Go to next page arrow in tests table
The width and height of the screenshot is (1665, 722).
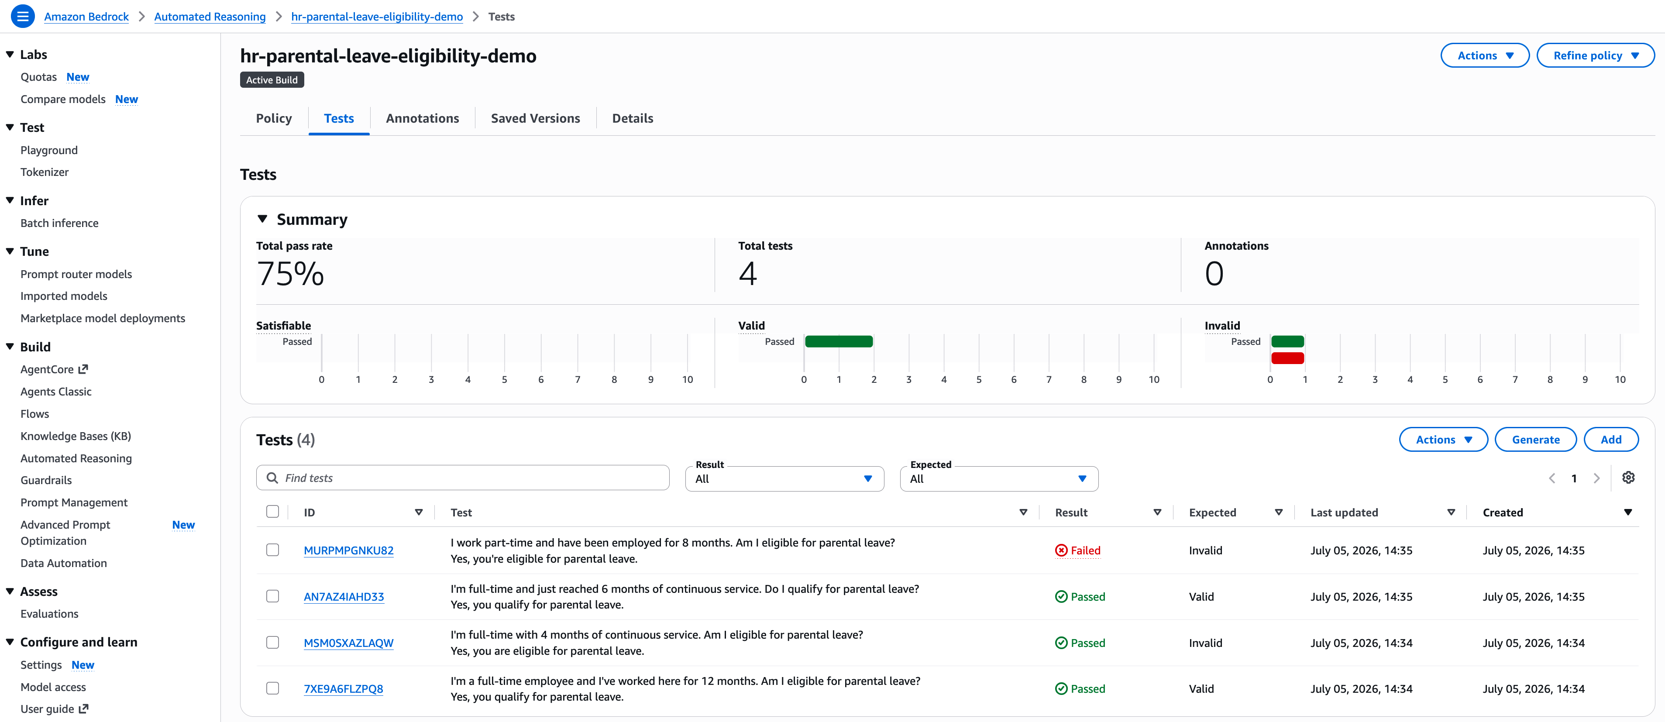pos(1596,478)
